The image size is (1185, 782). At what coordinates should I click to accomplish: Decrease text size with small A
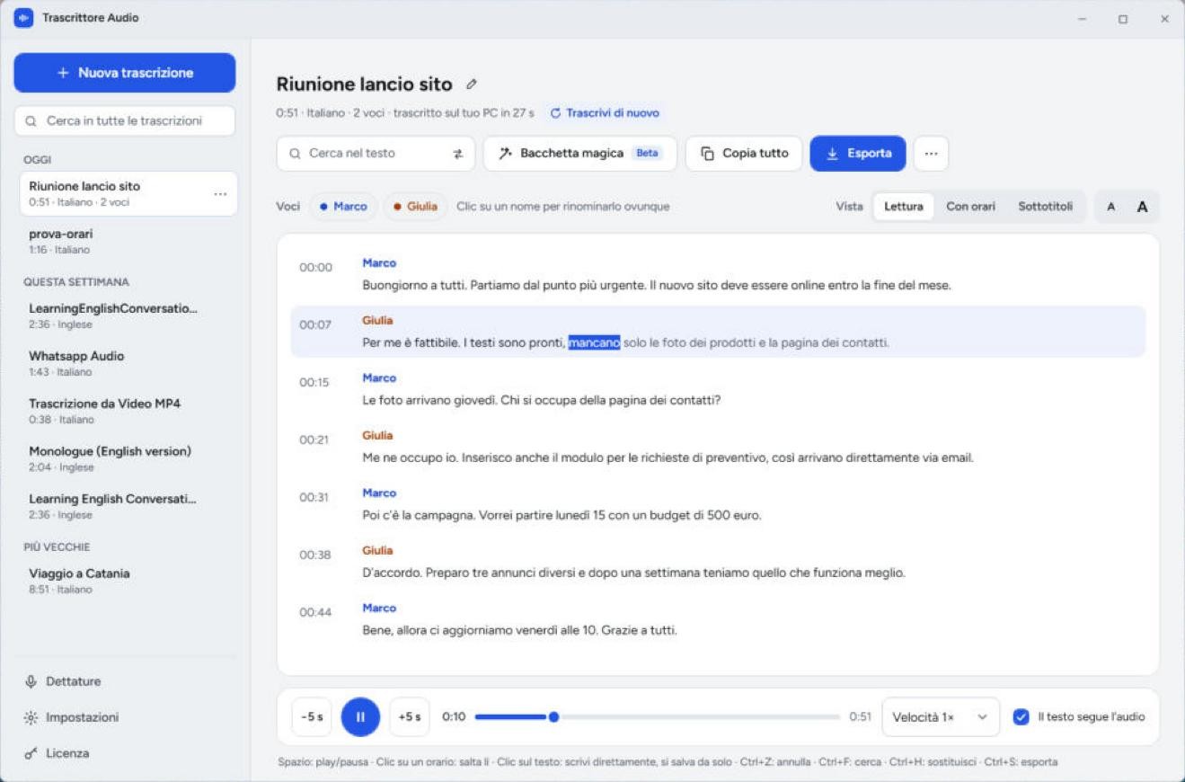1110,207
